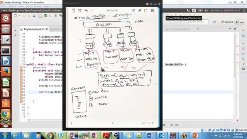
Task: Open Skype from Windows taskbar
Action: pos(61,136)
